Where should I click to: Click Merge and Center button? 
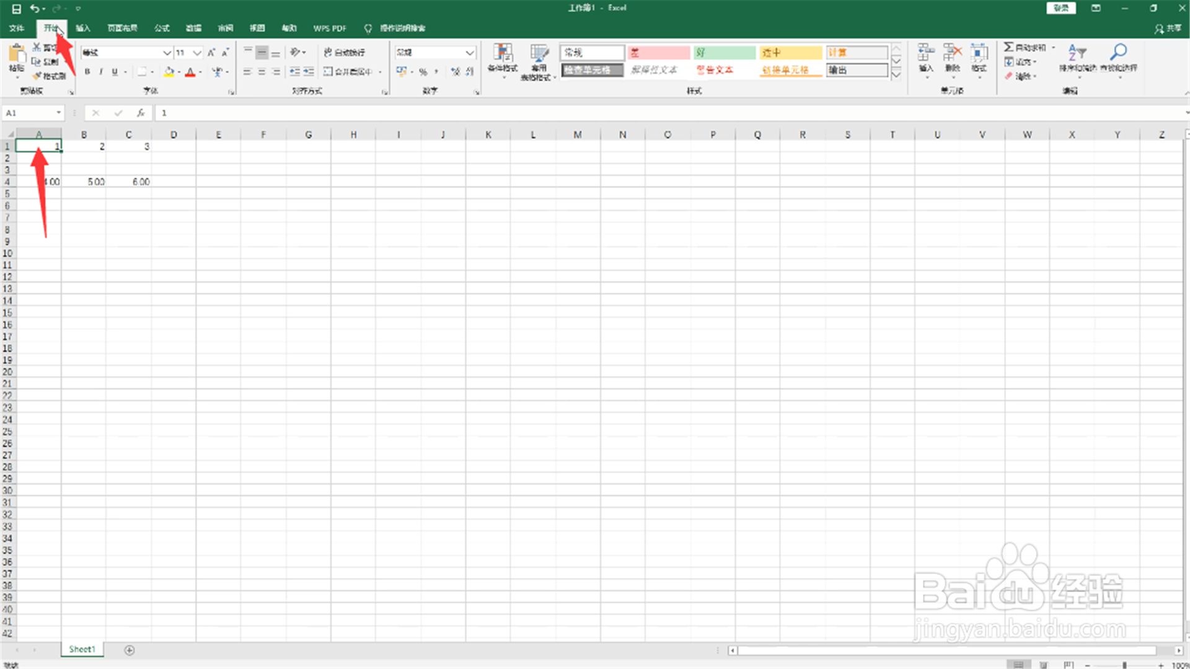[x=348, y=72]
